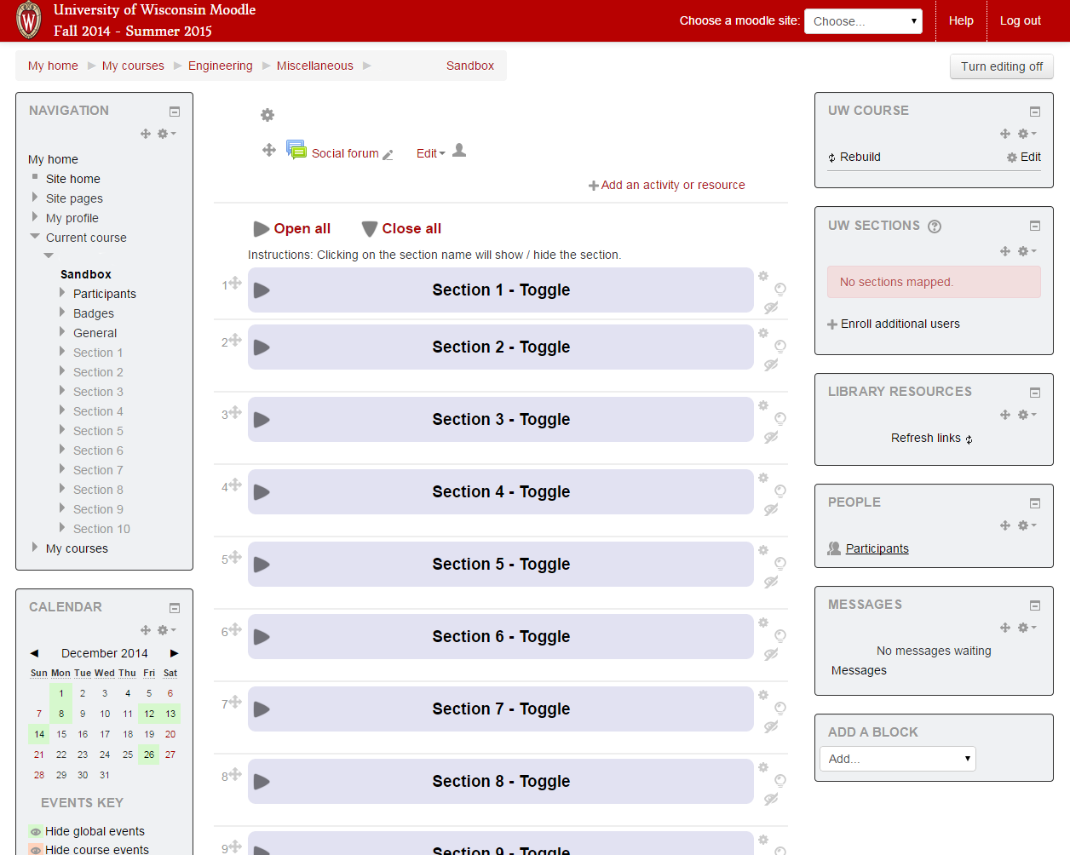Collapse the UW Sections block with its minus icon
This screenshot has width=1070, height=855.
(x=1035, y=226)
